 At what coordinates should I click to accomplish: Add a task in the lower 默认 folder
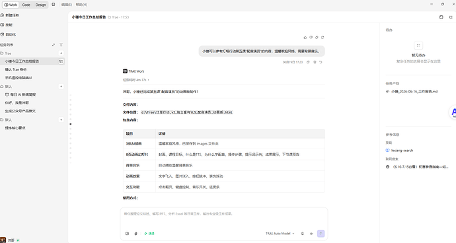click(x=61, y=120)
